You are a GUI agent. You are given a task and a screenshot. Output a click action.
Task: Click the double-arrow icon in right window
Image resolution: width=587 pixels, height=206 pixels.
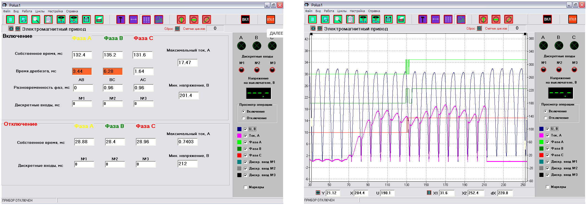tap(435, 19)
